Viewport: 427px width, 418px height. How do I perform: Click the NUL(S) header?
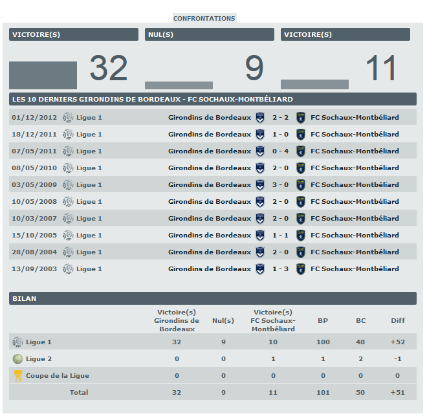coord(210,34)
